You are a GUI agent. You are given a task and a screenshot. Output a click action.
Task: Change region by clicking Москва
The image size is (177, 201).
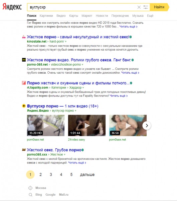41,188
